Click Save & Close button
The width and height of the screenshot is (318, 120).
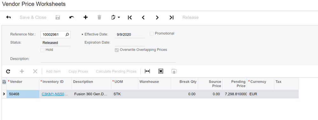33,18
